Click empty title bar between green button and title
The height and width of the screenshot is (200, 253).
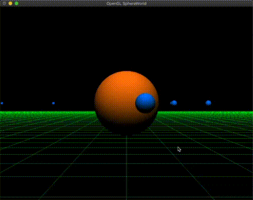pyautogui.click(x=62, y=4)
